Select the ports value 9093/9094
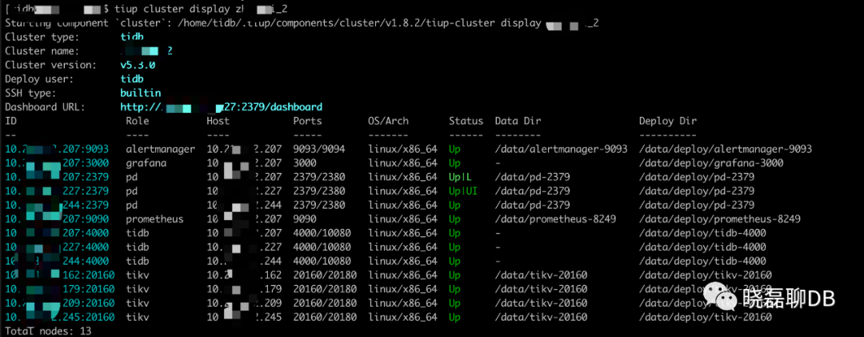The width and height of the screenshot is (864, 337). coord(319,149)
